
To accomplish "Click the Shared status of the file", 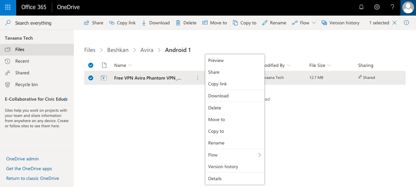I will [x=367, y=78].
